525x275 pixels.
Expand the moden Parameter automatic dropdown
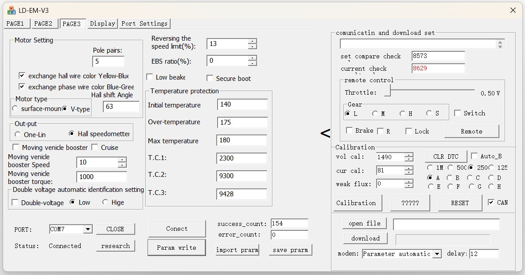pyautogui.click(x=437, y=254)
